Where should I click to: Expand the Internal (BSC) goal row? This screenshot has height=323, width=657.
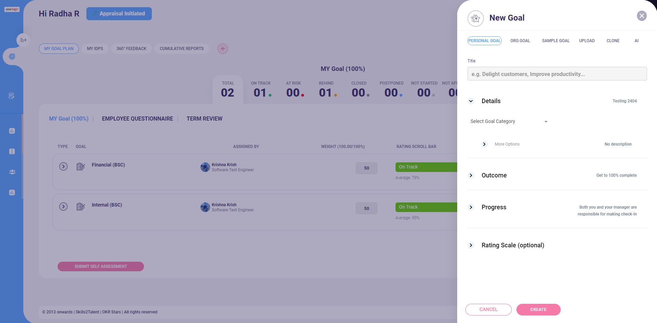[x=63, y=207]
